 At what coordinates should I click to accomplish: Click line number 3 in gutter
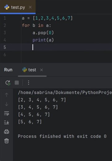(x=5, y=33)
